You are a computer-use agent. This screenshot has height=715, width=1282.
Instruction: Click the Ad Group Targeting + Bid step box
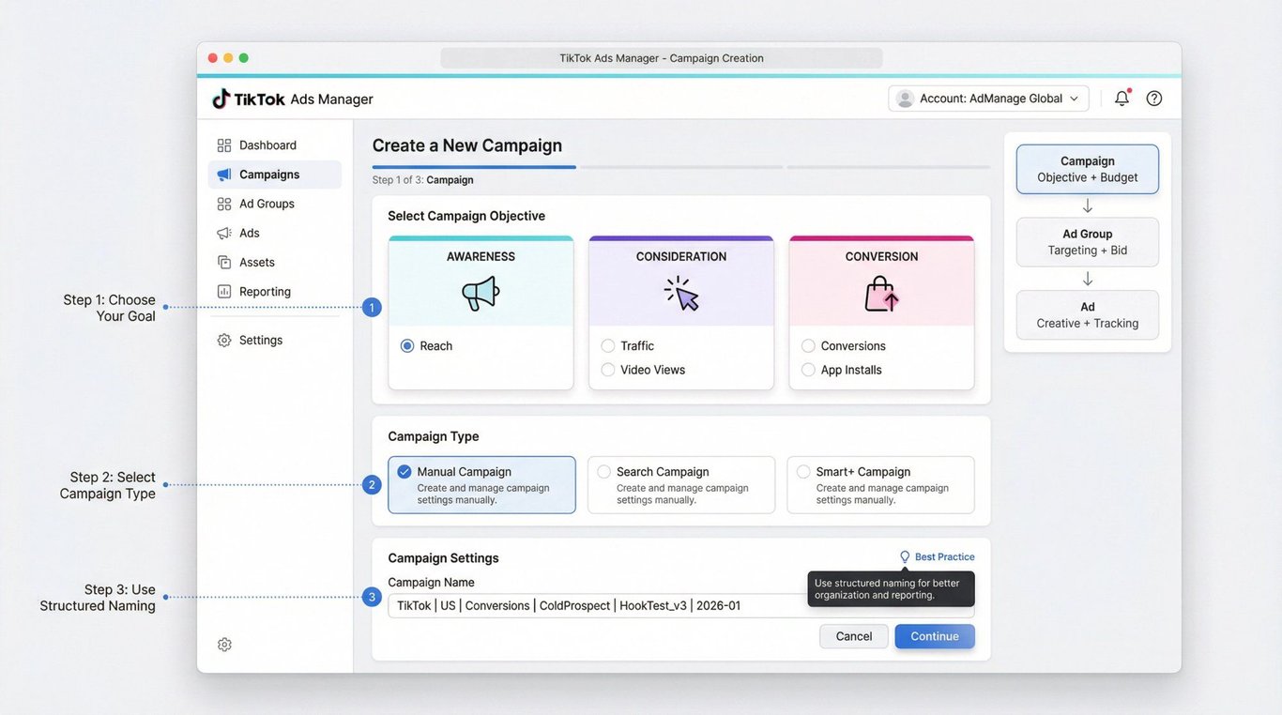1088,242
